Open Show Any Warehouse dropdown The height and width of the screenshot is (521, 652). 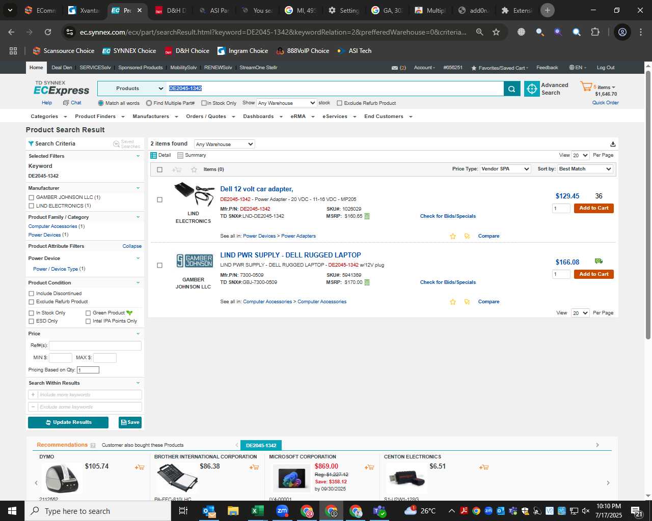point(286,103)
